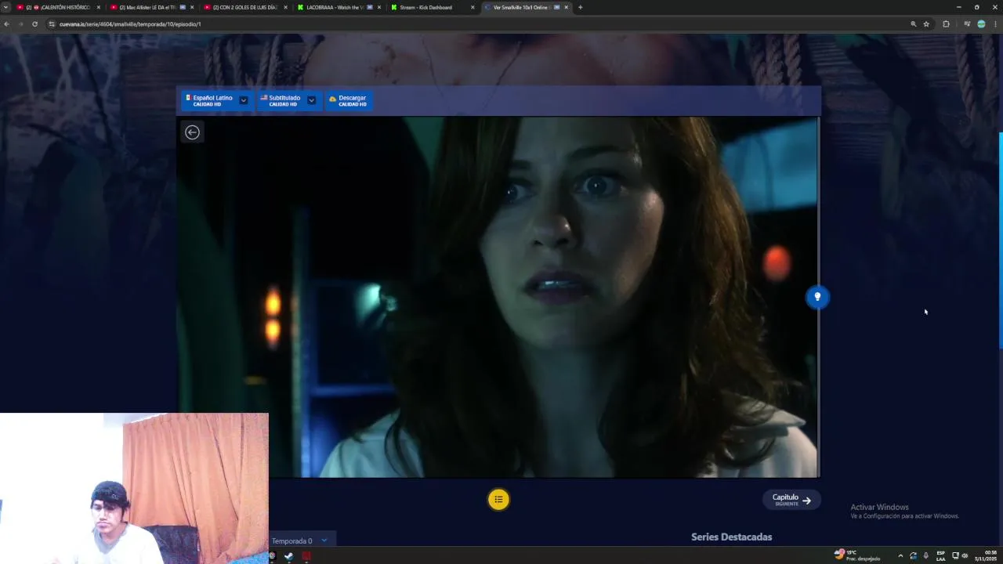Screen dimensions: 1003x564
Task: Open the zoom magnifier in address bar
Action: 913,24
